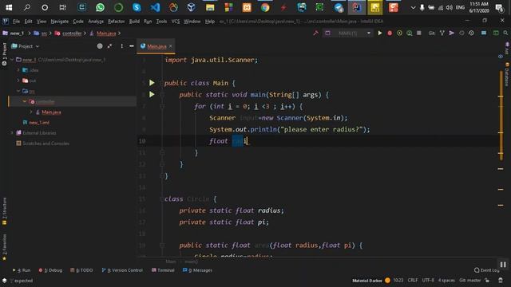Switch to the Main.java editor tab
Screen dimensions: 511x287
156,46
